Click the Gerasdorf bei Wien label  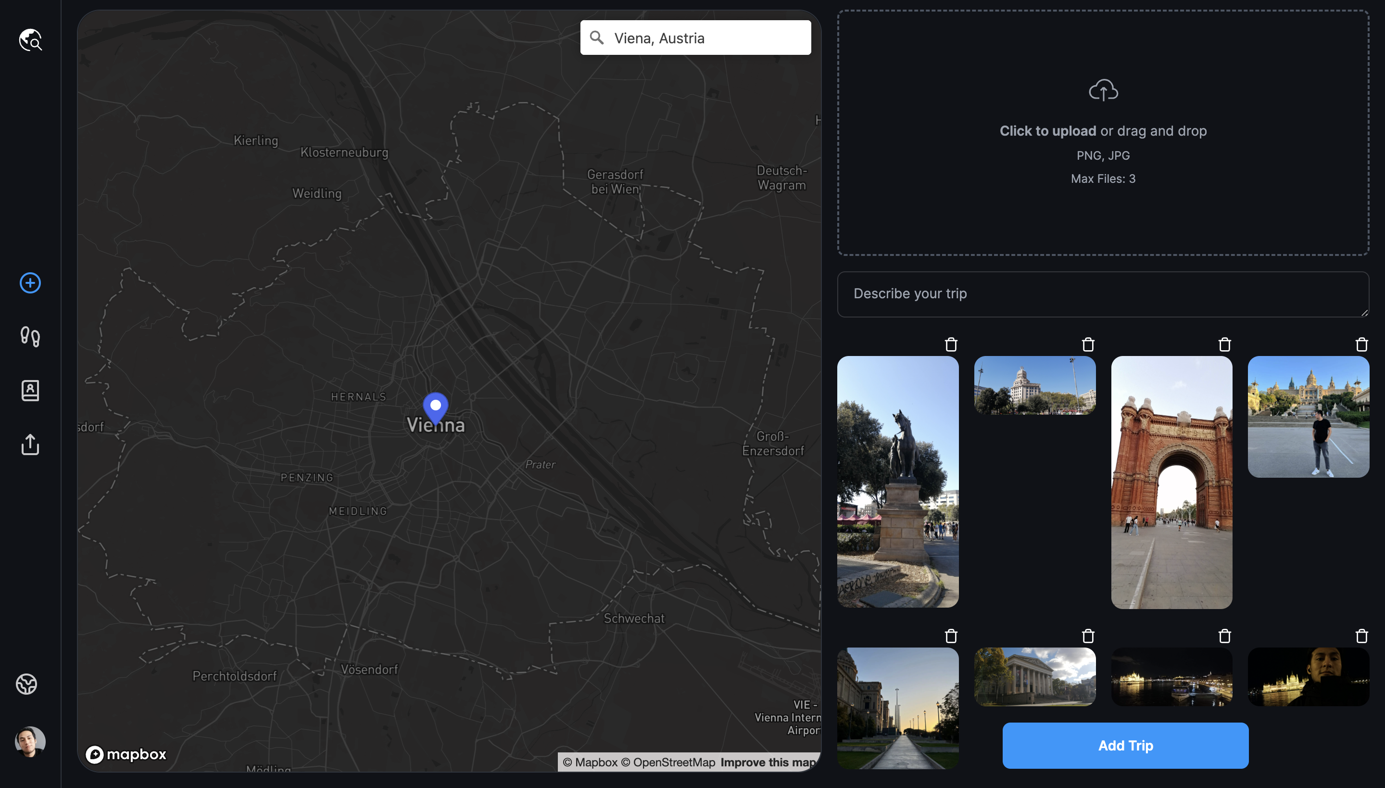pyautogui.click(x=615, y=181)
